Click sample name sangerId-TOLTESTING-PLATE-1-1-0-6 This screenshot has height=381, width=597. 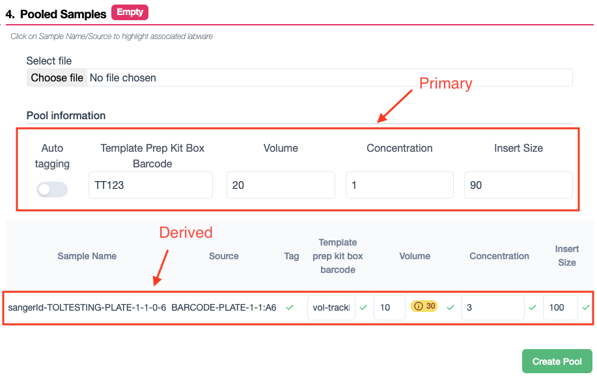click(x=87, y=307)
